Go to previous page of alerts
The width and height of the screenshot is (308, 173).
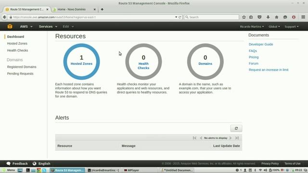[201, 138]
